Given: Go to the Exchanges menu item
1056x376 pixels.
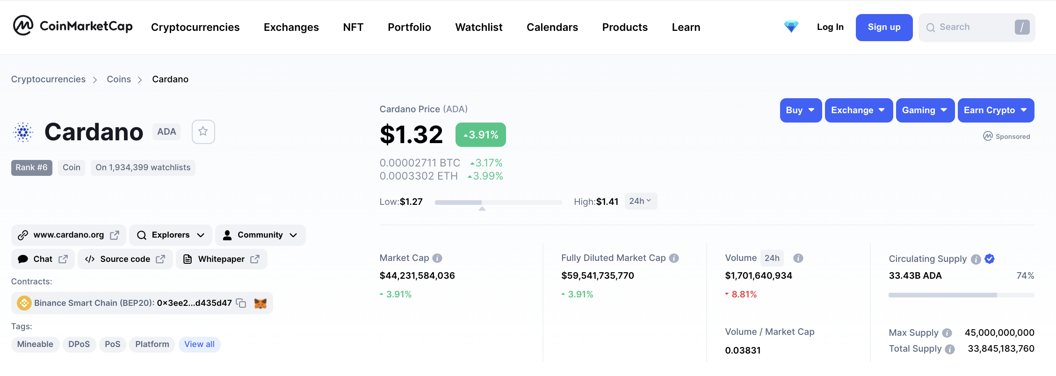Looking at the screenshot, I should [x=291, y=27].
